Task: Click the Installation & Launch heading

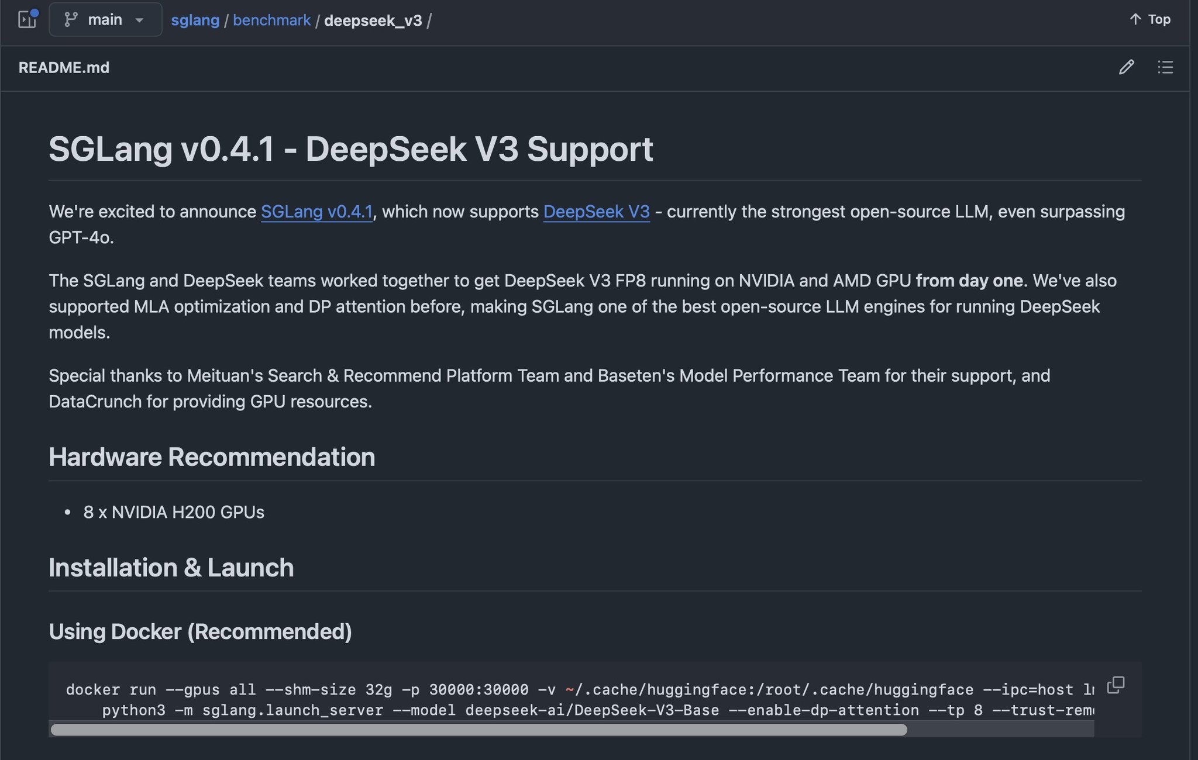Action: coord(171,568)
